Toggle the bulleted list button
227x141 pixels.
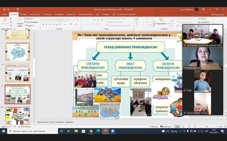pos(84,20)
